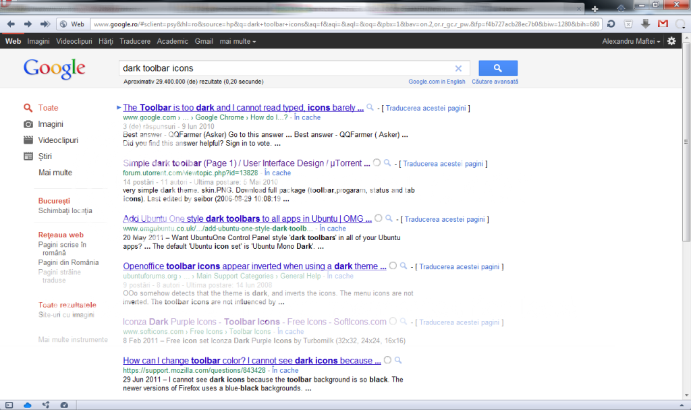Click the Web globe badge in the address bar
This screenshot has width=691, height=410.
[72, 24]
